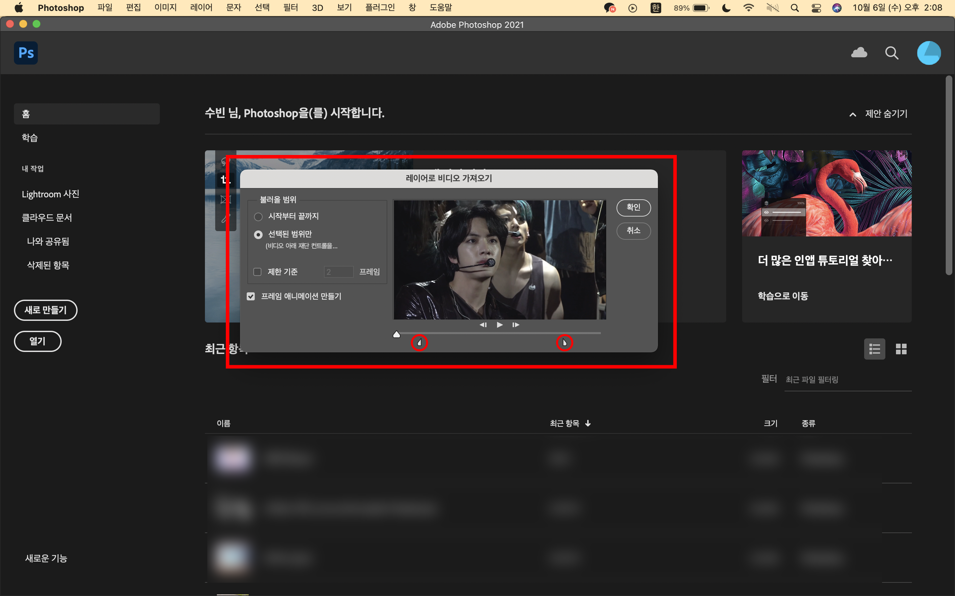Click the muted sound icon in menu bar
This screenshot has width=955, height=596.
click(x=772, y=8)
